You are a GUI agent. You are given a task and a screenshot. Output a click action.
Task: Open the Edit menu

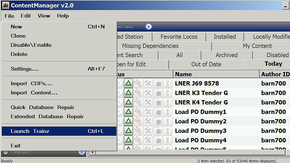[x=26, y=16]
